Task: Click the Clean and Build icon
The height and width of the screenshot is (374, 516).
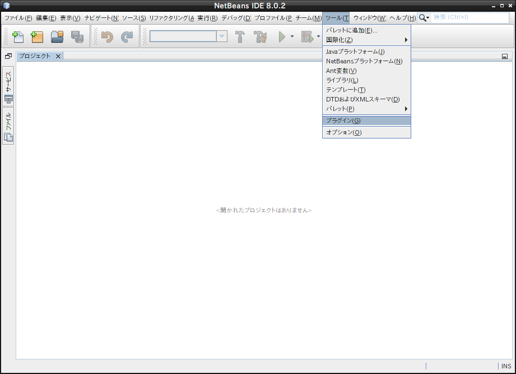Action: tap(260, 36)
